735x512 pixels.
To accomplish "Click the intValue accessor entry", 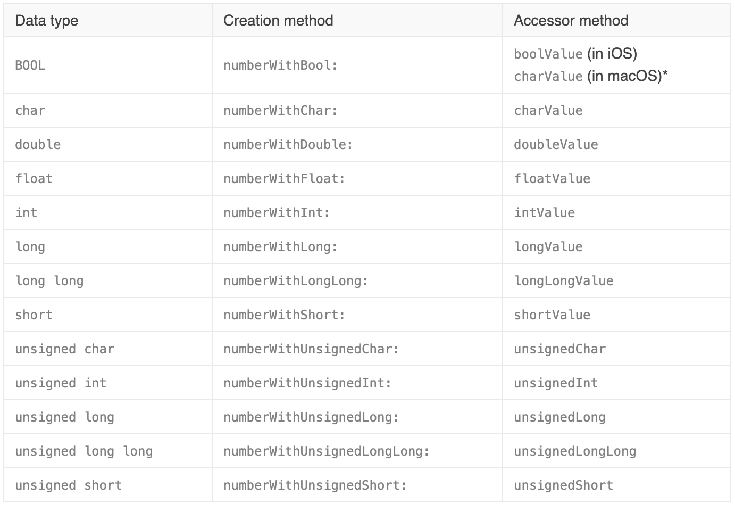I will click(x=544, y=213).
